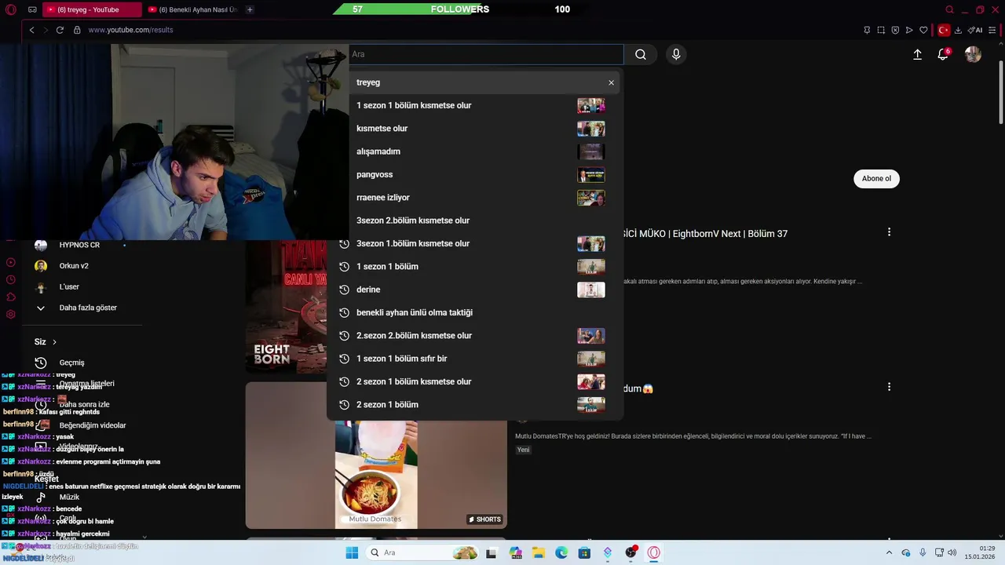Select suggestion '1 sezon 1 bölüm kısmetse olur'

(475, 105)
